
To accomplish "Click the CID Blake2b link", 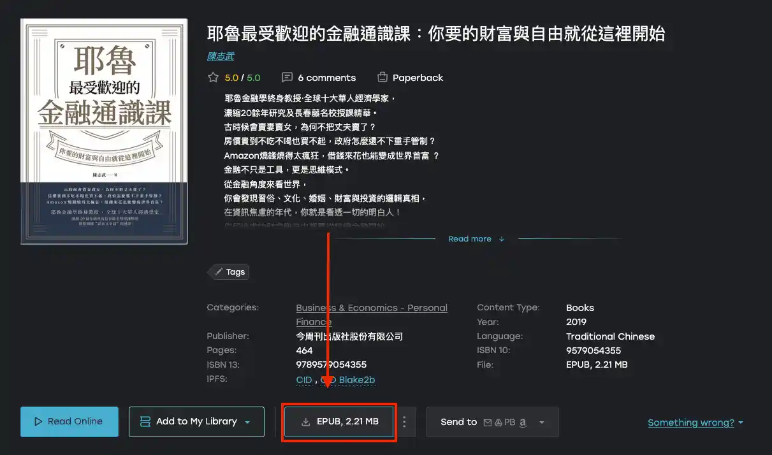I will pos(347,380).
